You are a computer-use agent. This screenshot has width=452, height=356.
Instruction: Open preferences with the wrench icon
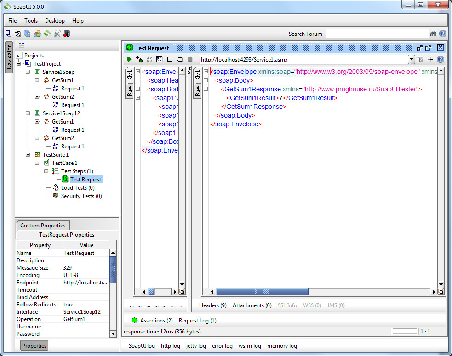57,34
